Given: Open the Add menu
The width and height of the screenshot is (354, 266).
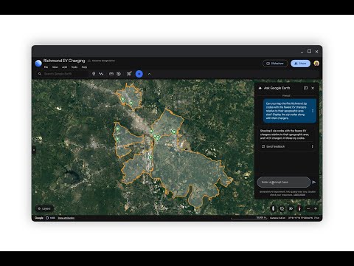Looking at the screenshot, I should [x=65, y=67].
